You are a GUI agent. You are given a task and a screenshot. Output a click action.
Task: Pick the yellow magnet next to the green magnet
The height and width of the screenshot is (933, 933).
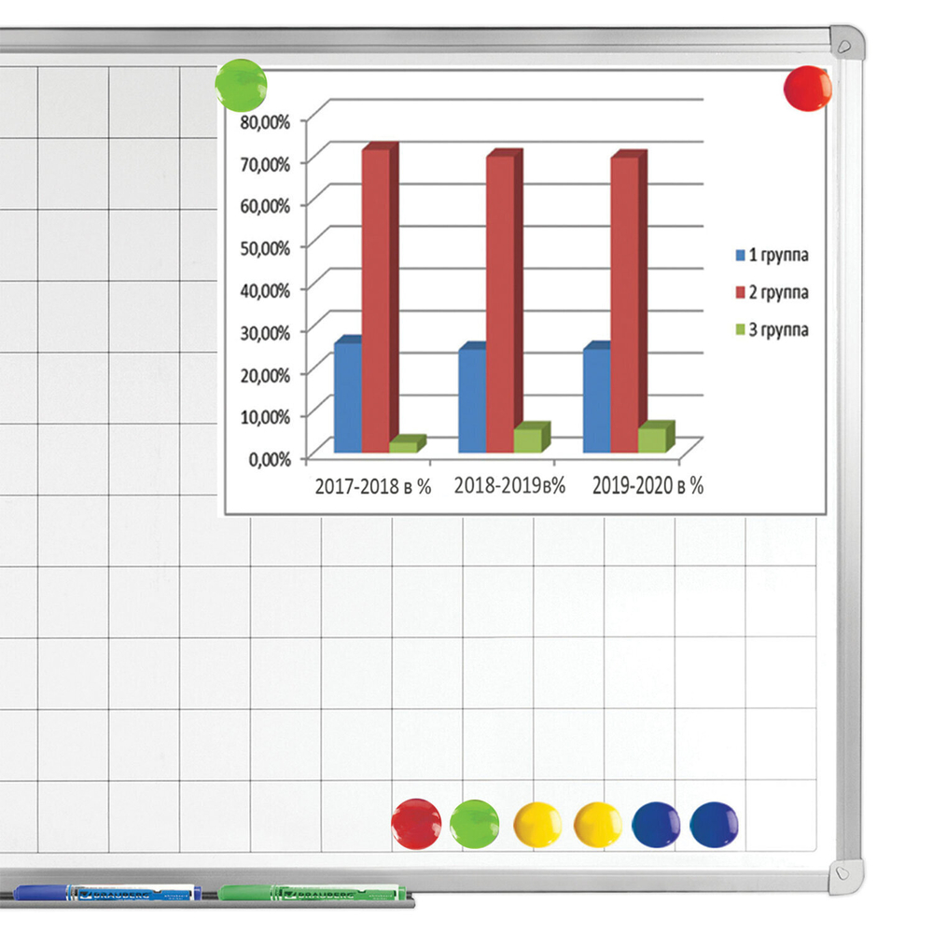[537, 825]
